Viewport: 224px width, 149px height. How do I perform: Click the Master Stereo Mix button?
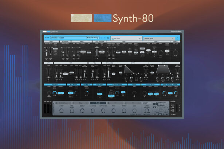click(61, 93)
